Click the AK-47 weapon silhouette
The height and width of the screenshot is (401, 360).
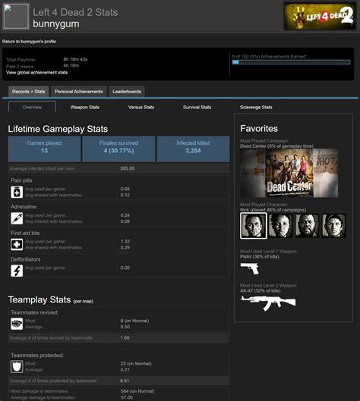pyautogui.click(x=268, y=302)
